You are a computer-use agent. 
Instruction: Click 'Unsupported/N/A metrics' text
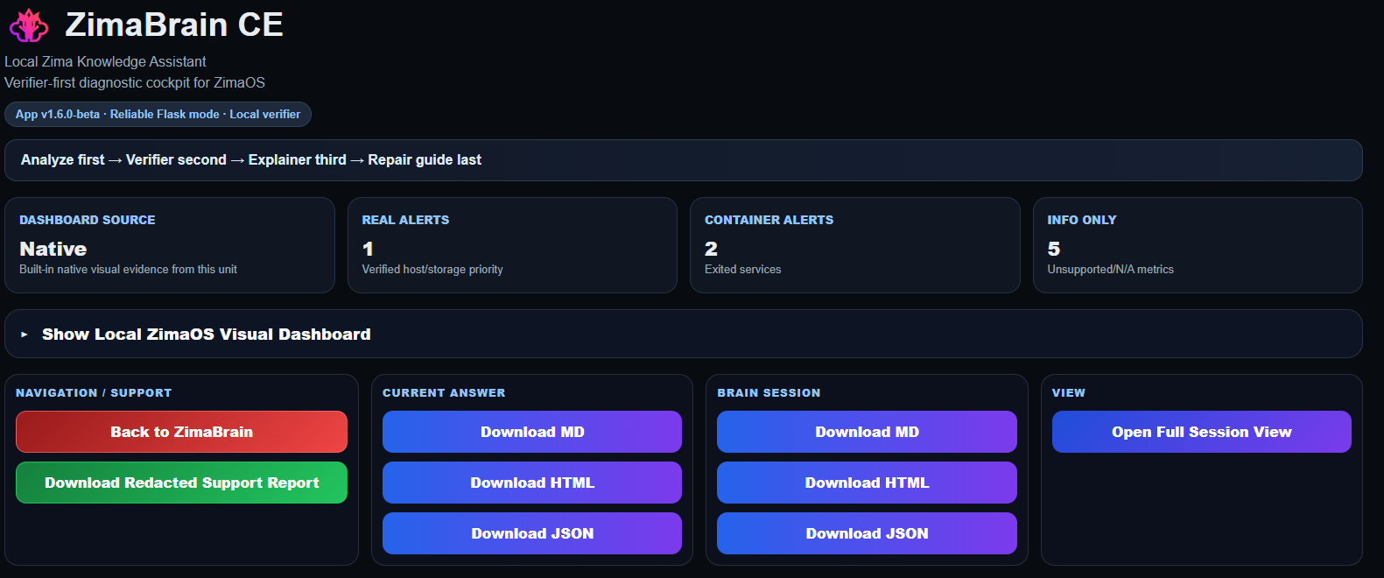1110,269
